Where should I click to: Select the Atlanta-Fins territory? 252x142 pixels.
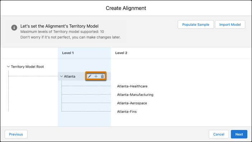click(x=127, y=112)
